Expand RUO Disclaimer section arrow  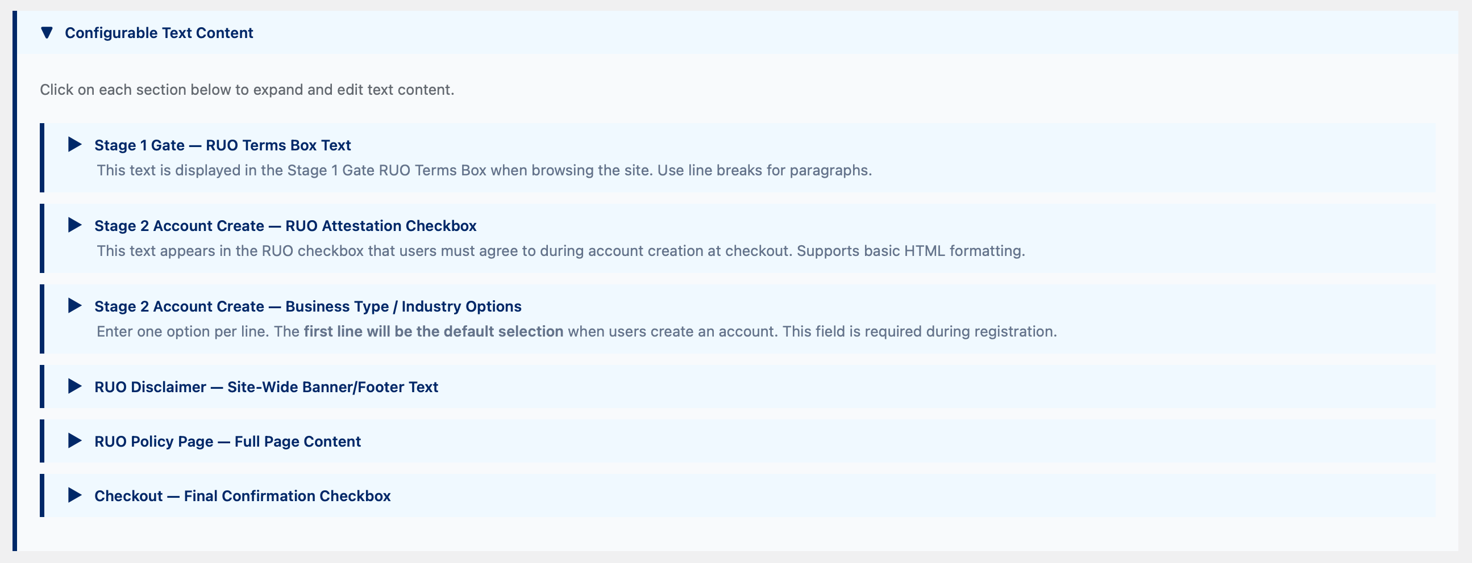74,386
